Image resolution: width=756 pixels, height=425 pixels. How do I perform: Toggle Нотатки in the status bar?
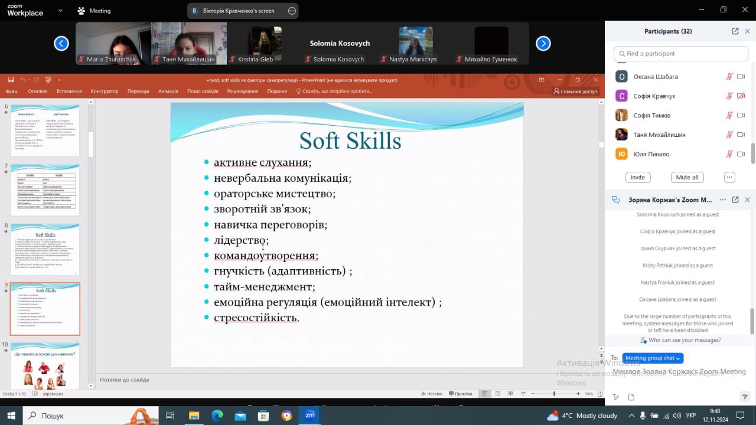[x=434, y=393]
